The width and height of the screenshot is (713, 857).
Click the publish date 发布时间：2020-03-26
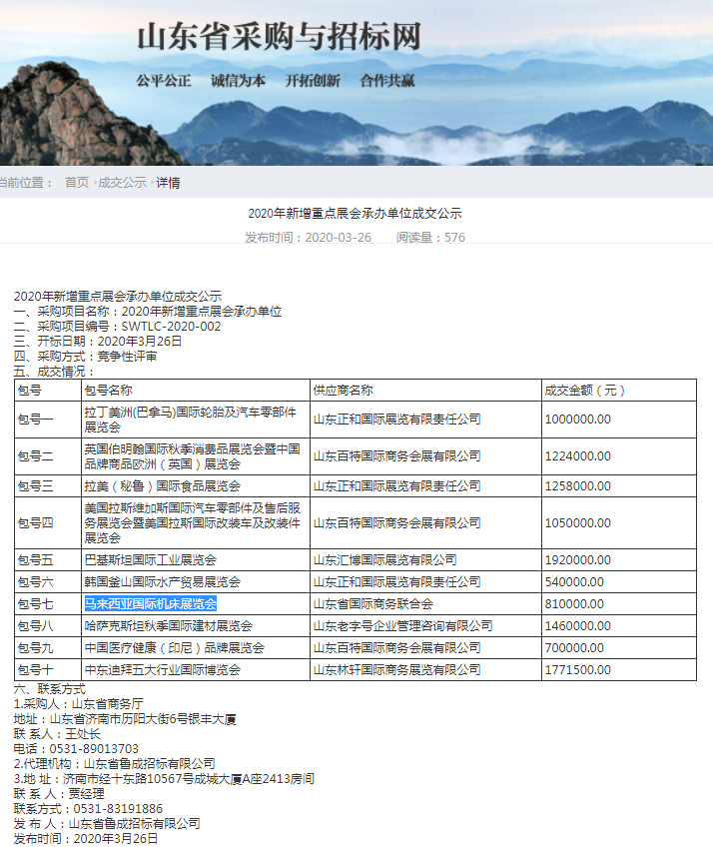pyautogui.click(x=309, y=237)
